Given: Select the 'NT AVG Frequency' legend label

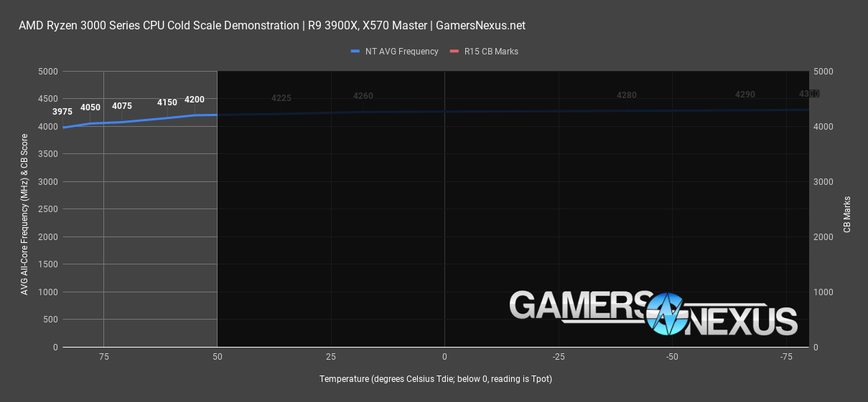Looking at the screenshot, I should (x=401, y=52).
